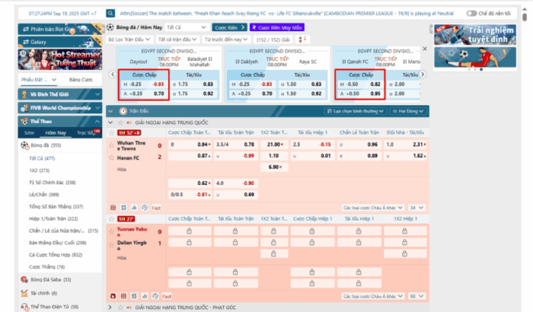Open the scoreboard grid icon for Wuhan match
533x312 pixels.
tap(113, 208)
